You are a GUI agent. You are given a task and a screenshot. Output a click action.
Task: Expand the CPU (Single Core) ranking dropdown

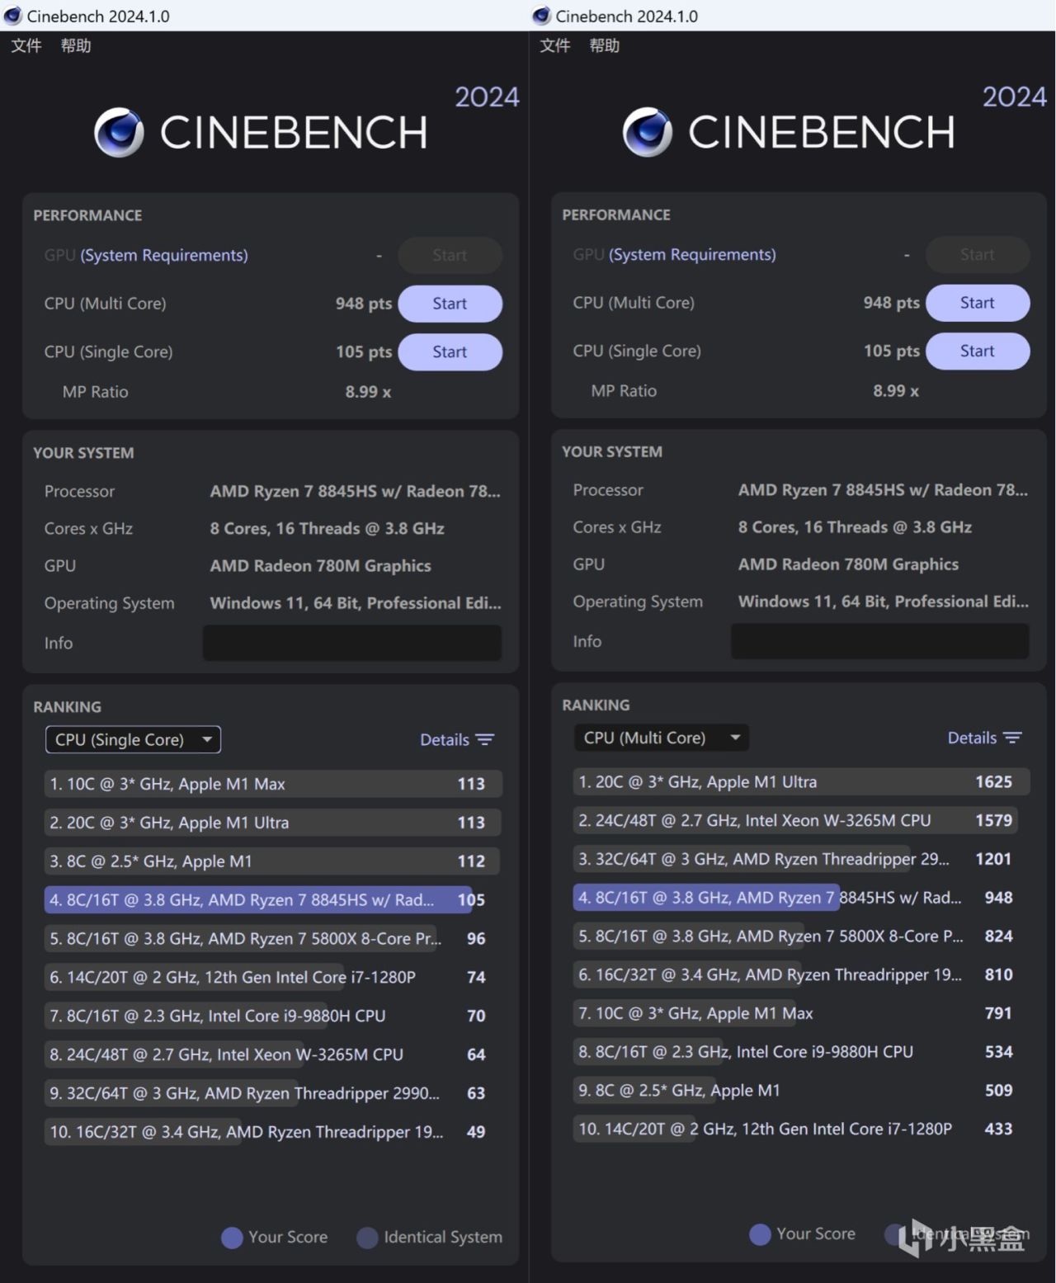pos(133,739)
